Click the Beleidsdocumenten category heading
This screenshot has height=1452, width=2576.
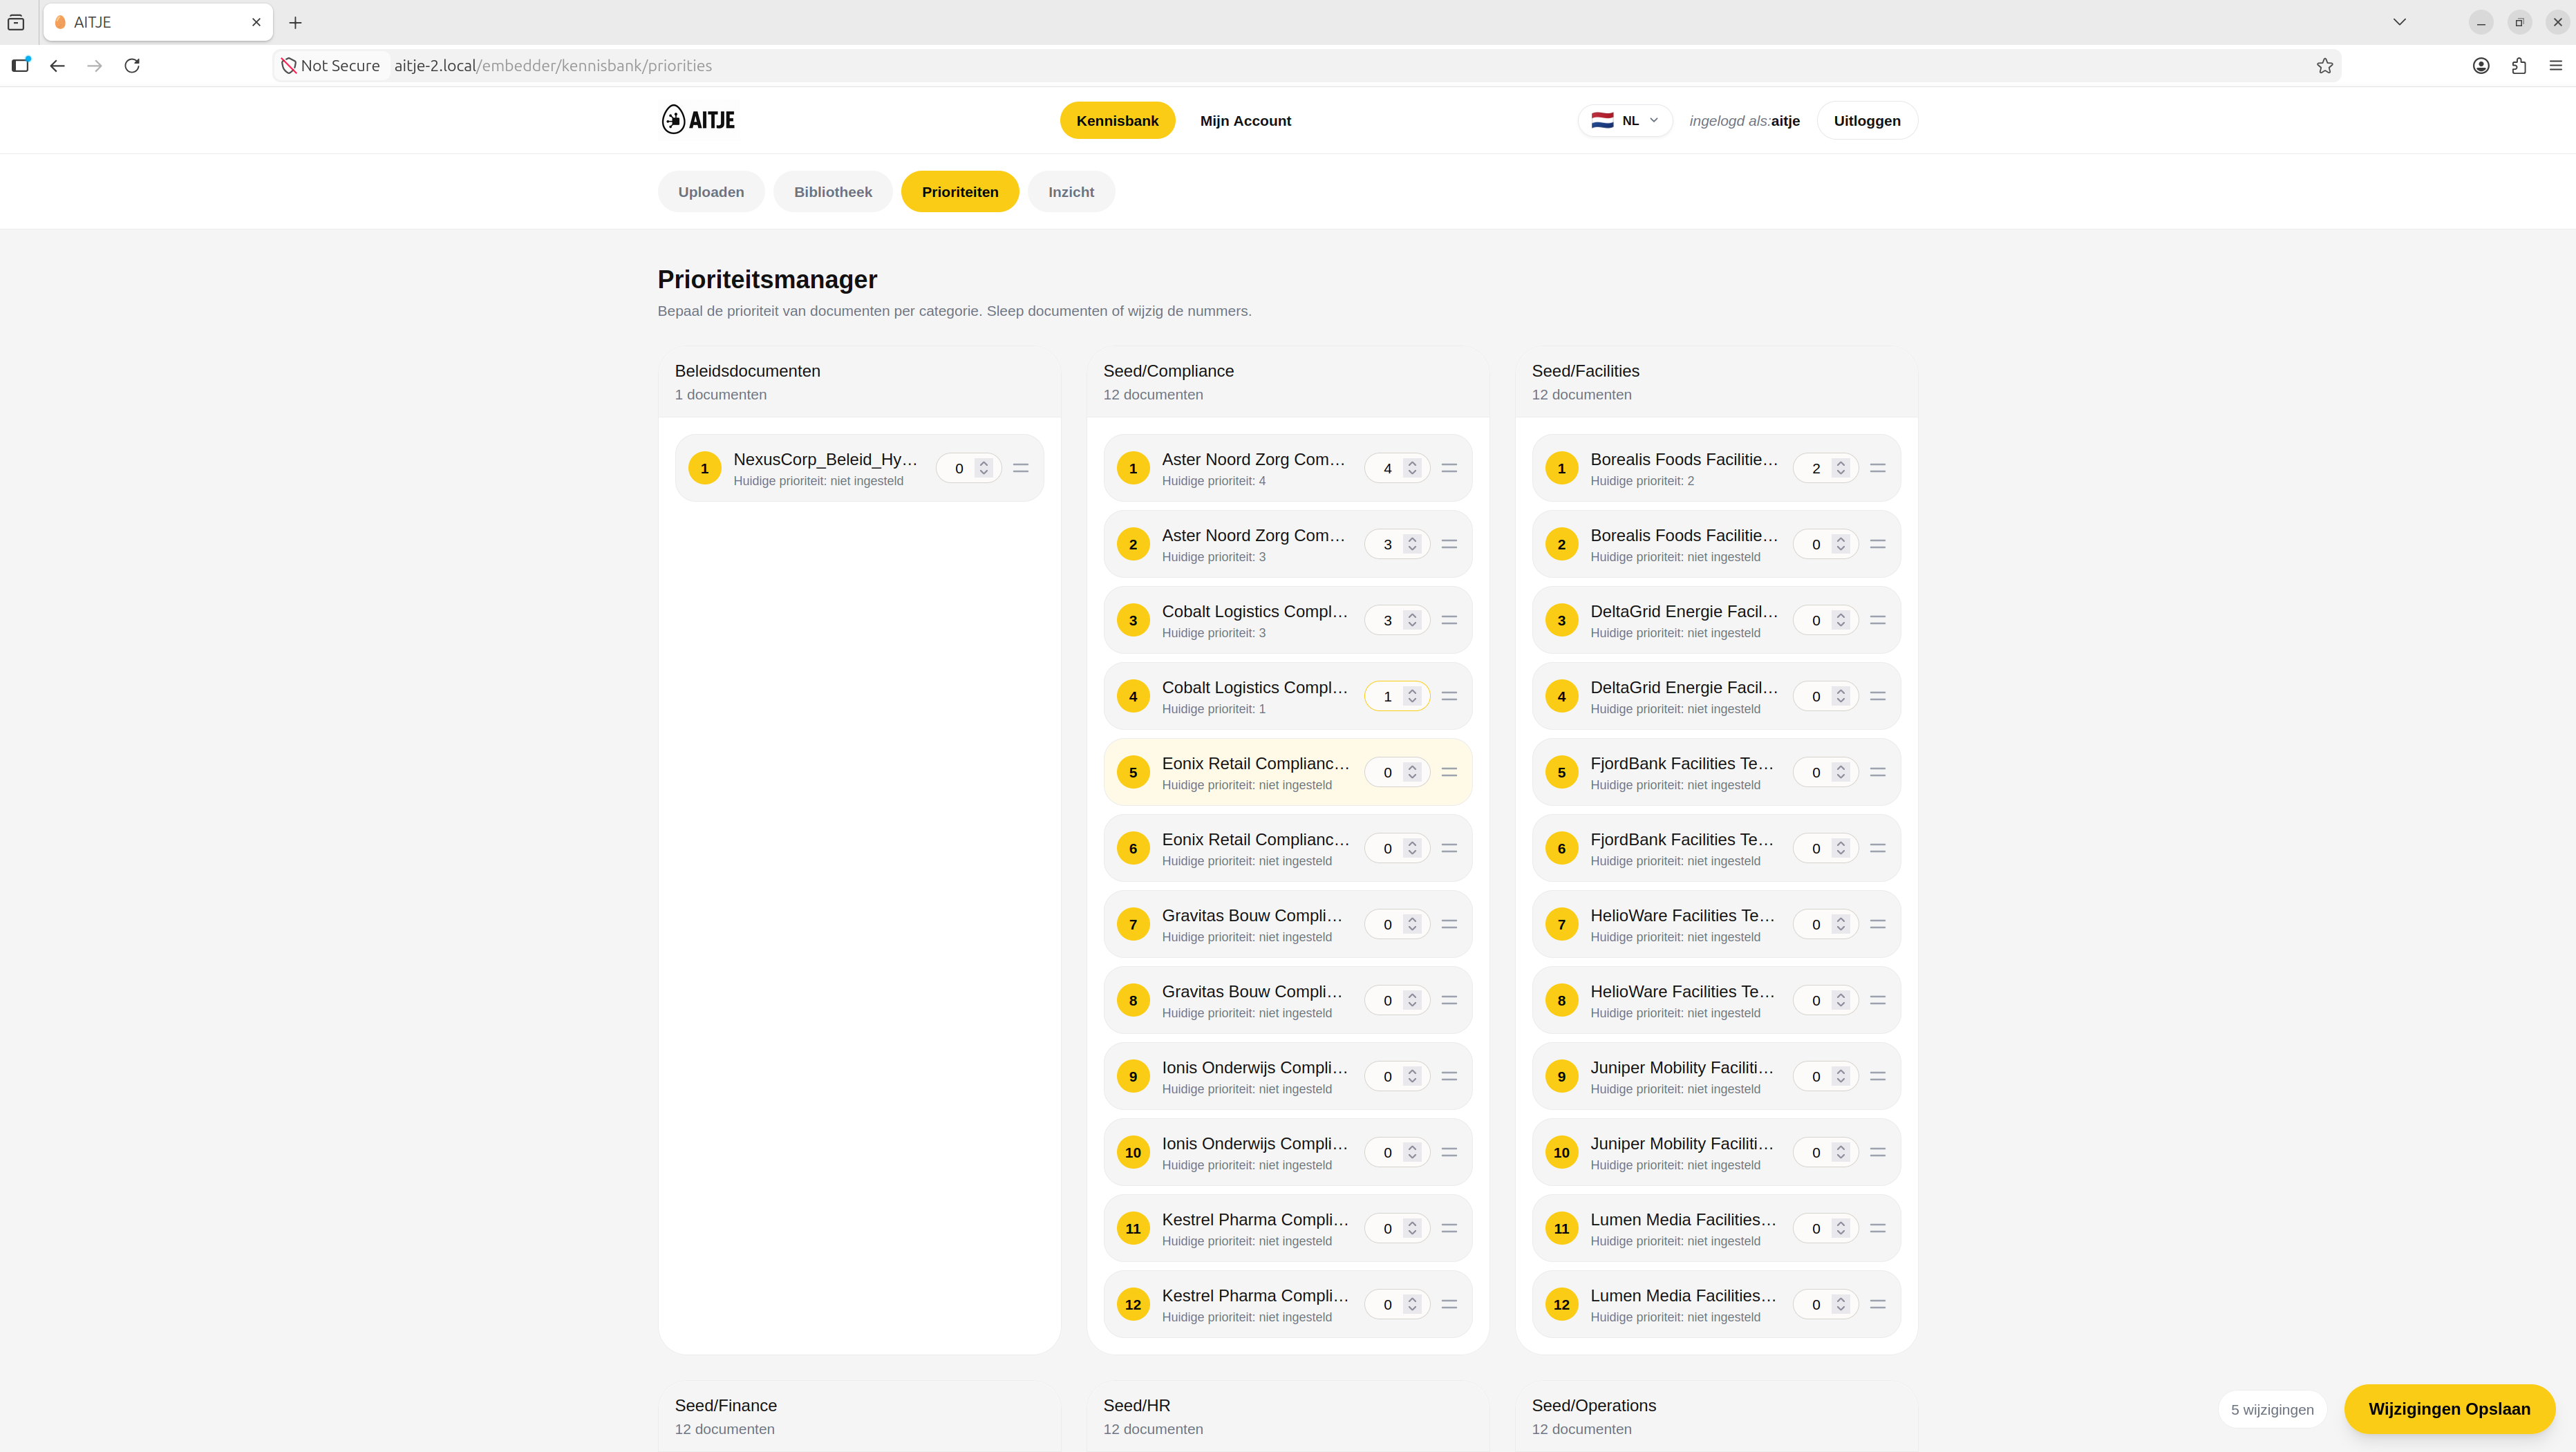[747, 371]
